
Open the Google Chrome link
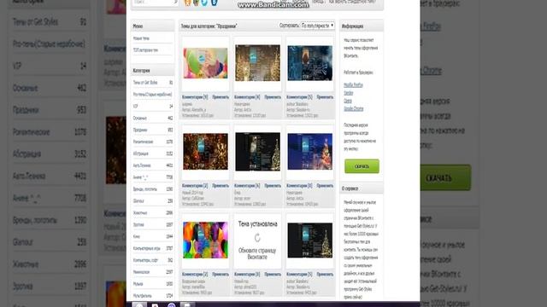tap(353, 109)
